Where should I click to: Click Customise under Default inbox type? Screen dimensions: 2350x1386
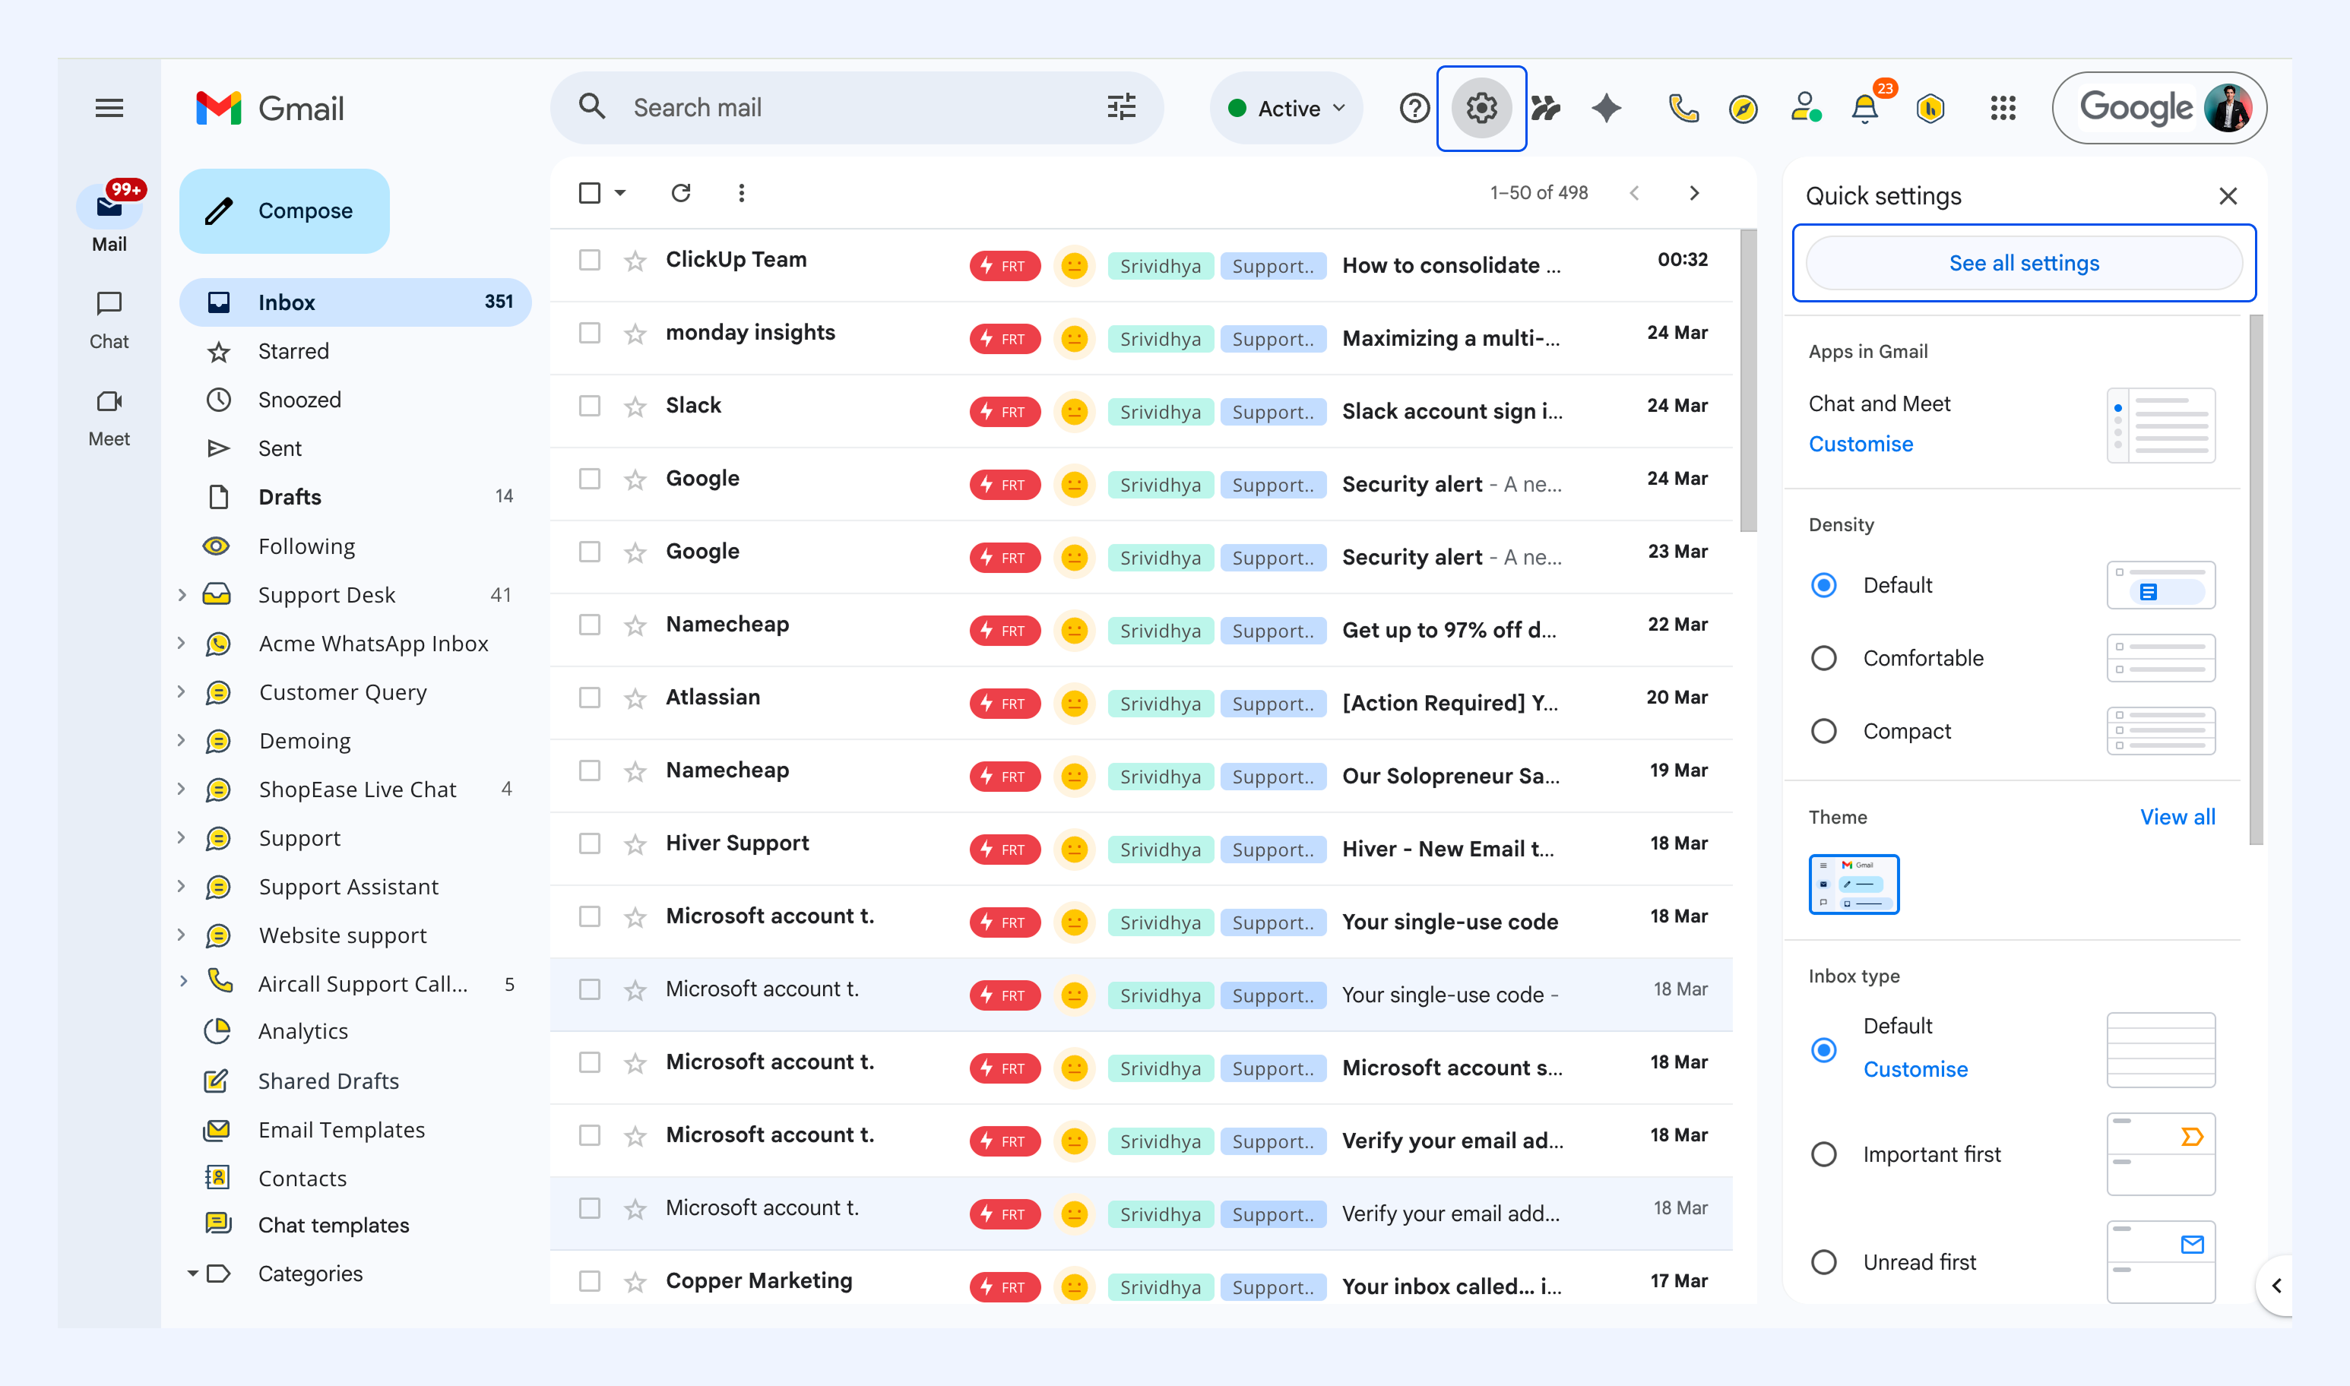tap(1915, 1069)
